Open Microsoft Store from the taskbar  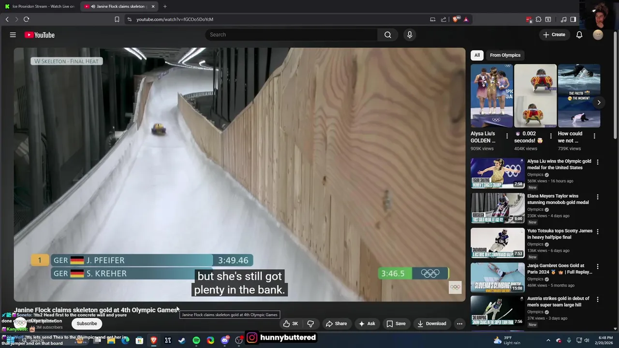click(139, 341)
